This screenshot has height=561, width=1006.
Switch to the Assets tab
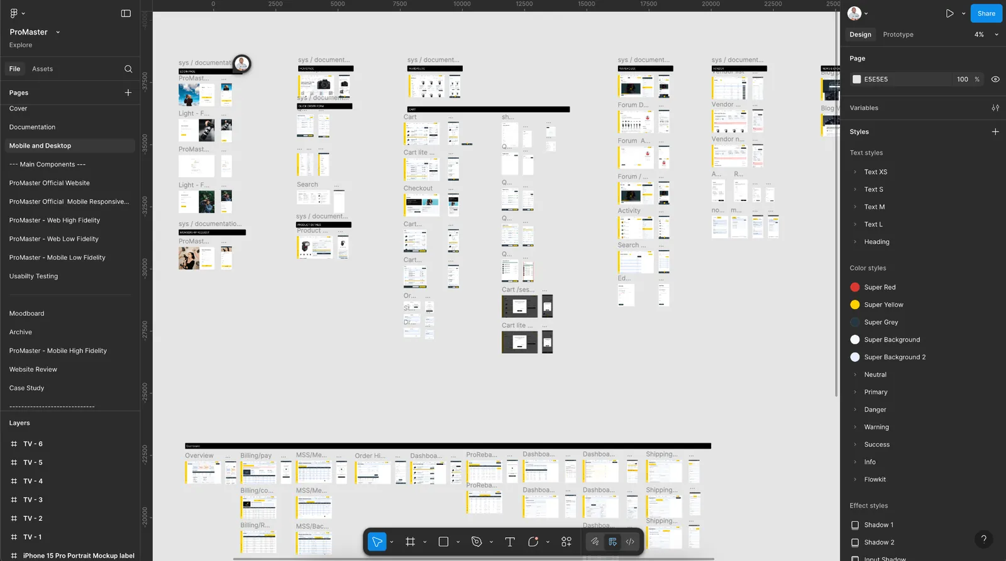tap(42, 69)
